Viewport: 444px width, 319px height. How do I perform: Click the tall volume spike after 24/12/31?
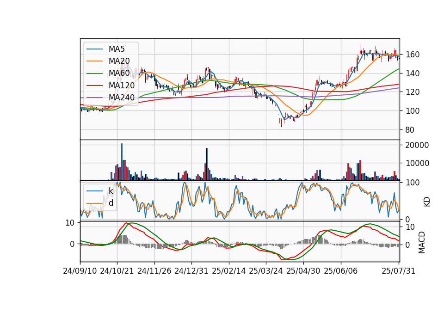click(x=207, y=164)
